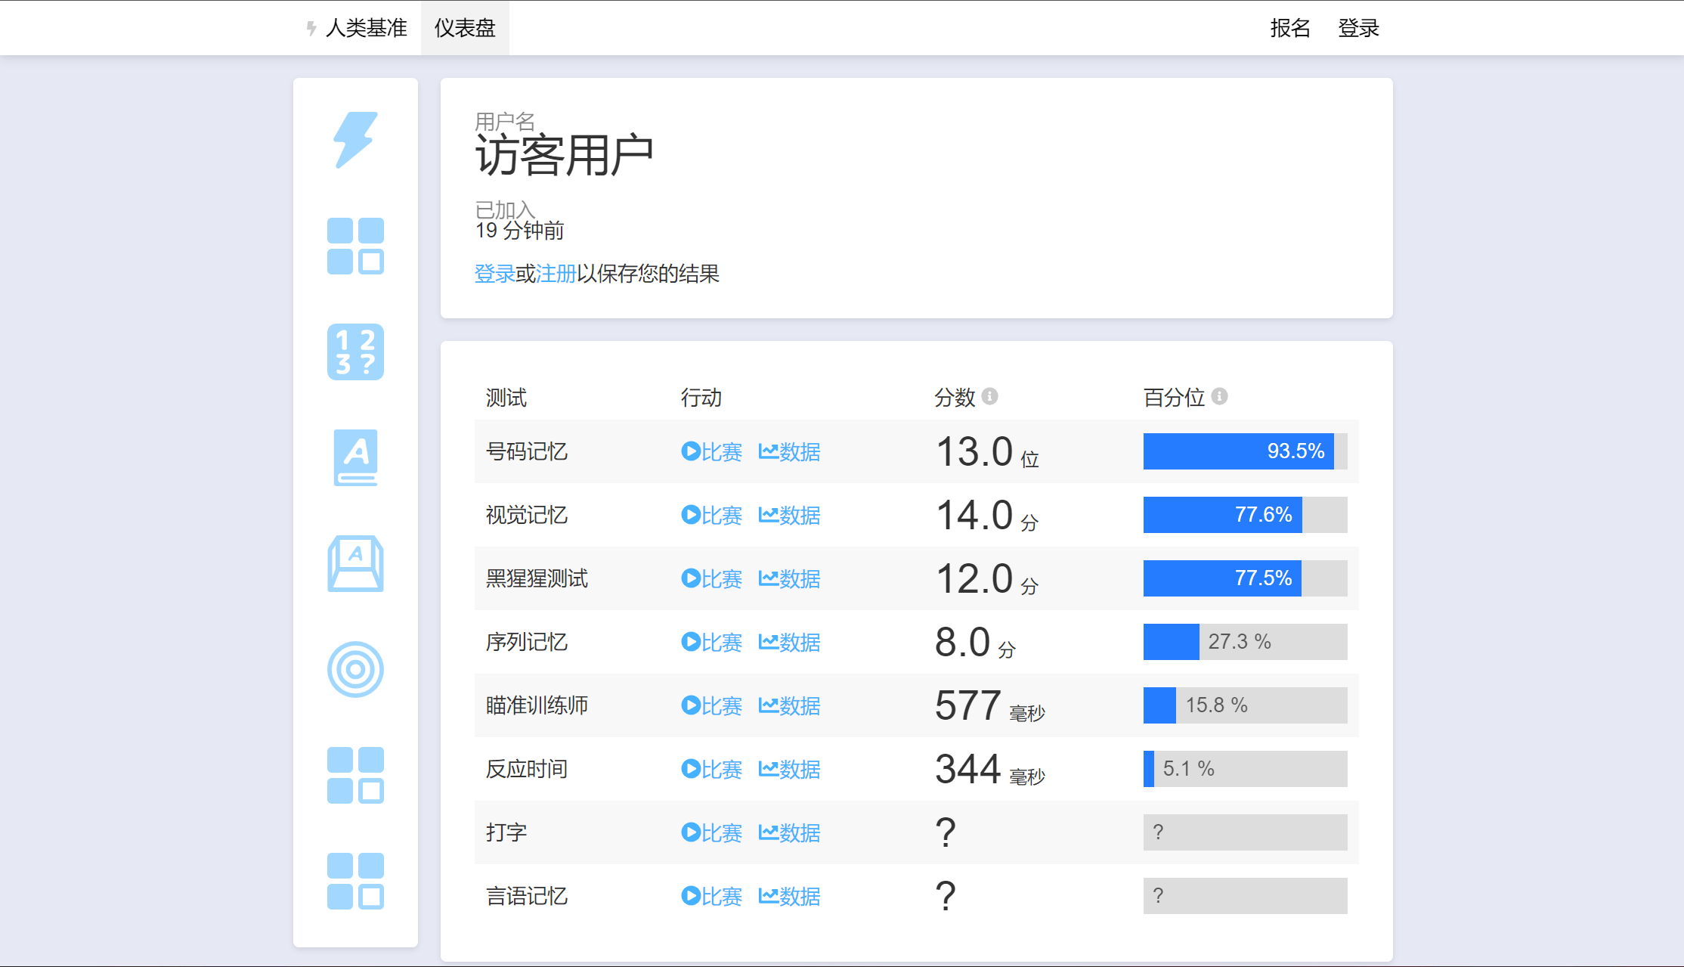Click the 打字 test name
Viewport: 1684px width, 967px height.
(506, 832)
